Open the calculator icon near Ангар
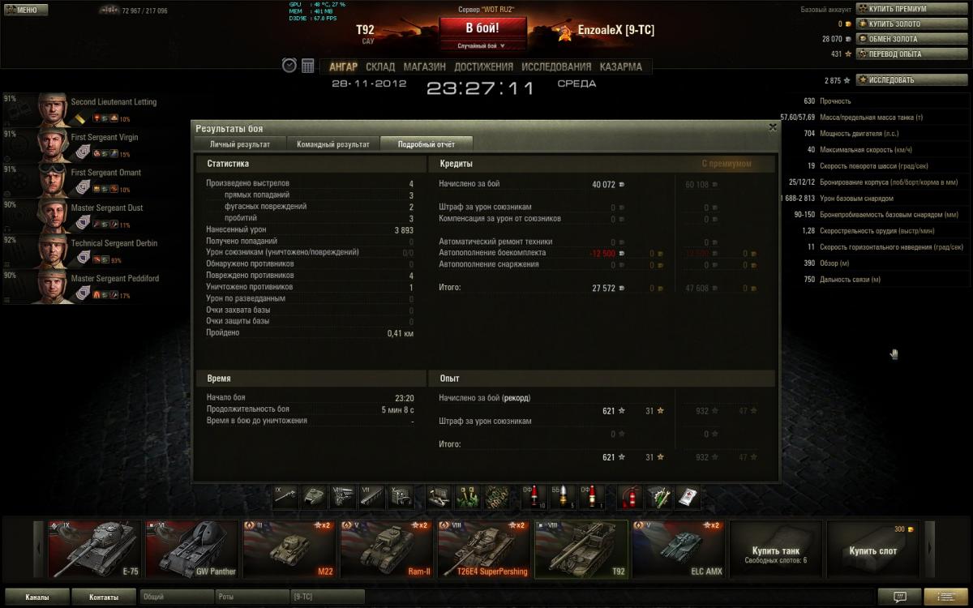This screenshot has width=973, height=608. 308,66
